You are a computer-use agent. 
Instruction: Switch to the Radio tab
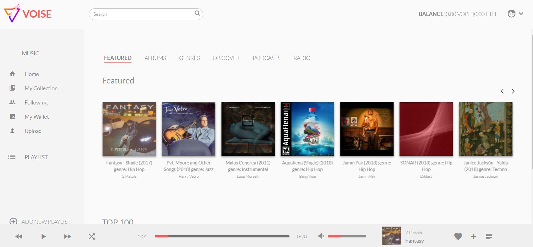coord(302,58)
